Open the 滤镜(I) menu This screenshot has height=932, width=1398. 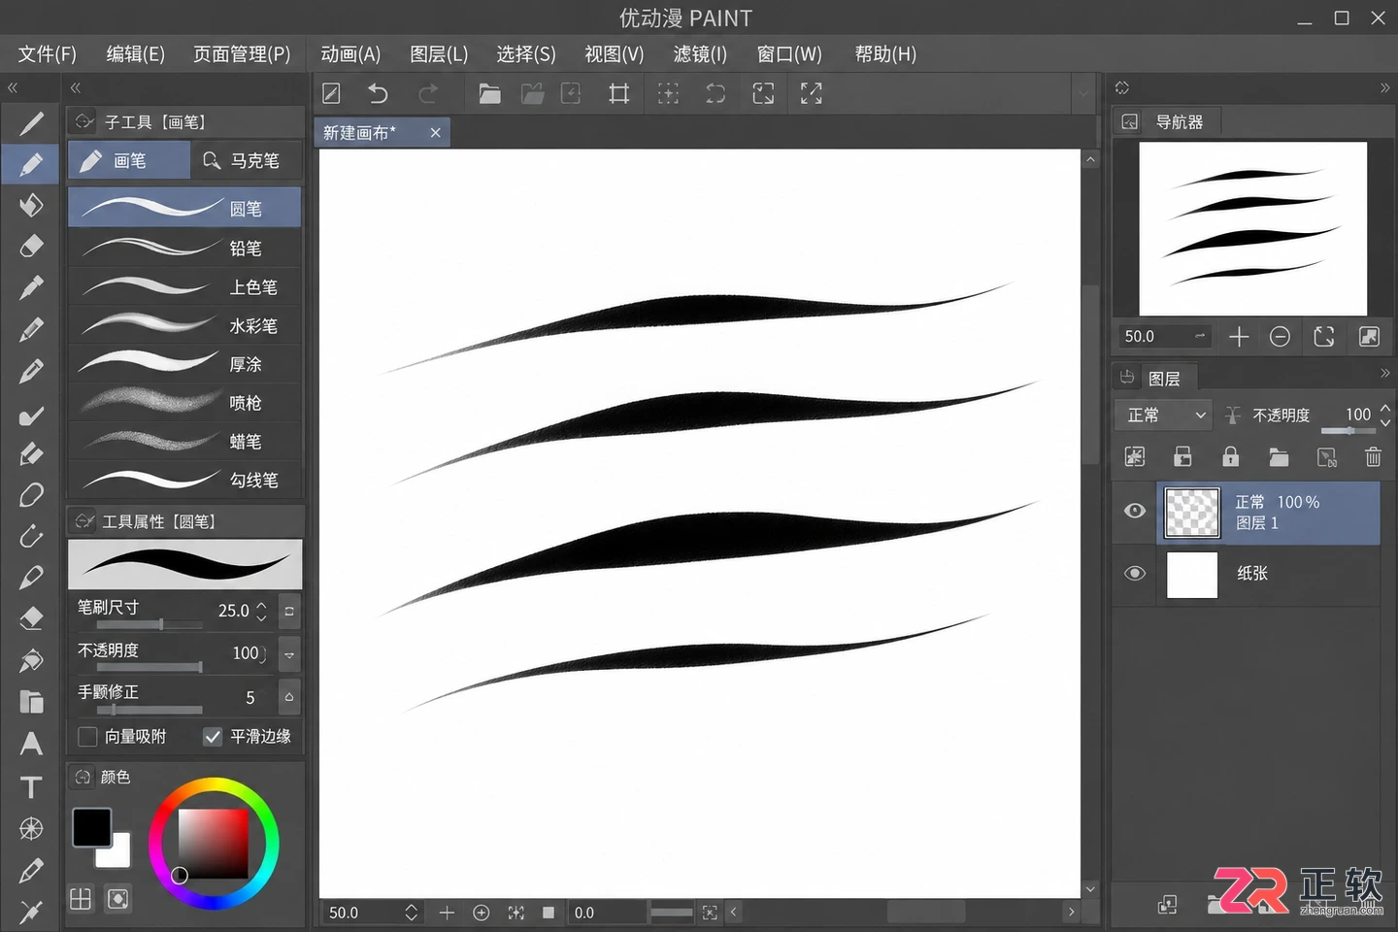tap(700, 54)
